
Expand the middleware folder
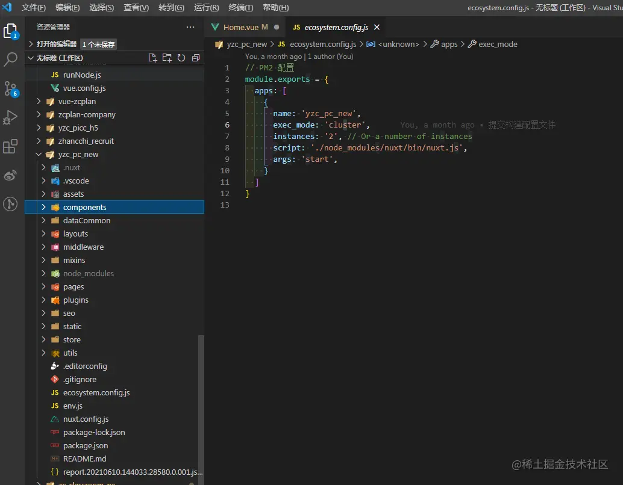click(83, 247)
